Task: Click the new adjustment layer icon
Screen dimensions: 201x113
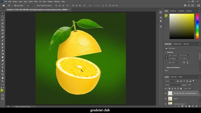Action: point(186,106)
